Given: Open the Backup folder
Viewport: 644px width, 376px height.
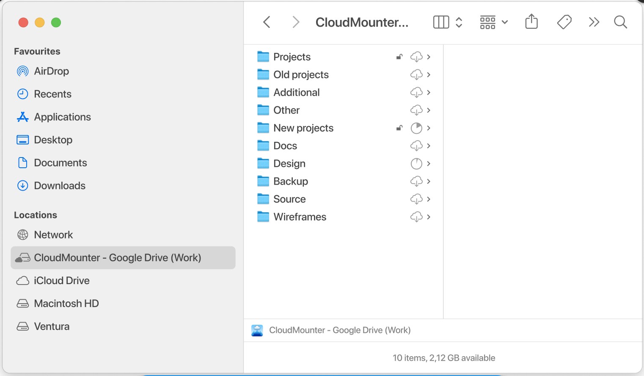Looking at the screenshot, I should [290, 181].
